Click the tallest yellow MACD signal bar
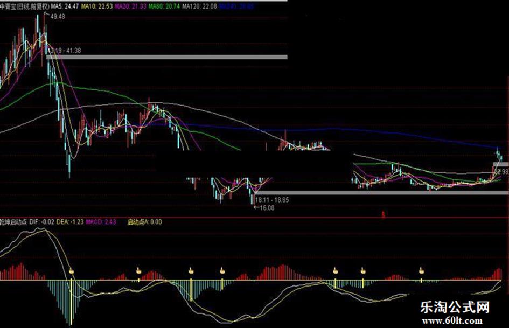Viewport: 509px width, 328px height. coord(72,302)
